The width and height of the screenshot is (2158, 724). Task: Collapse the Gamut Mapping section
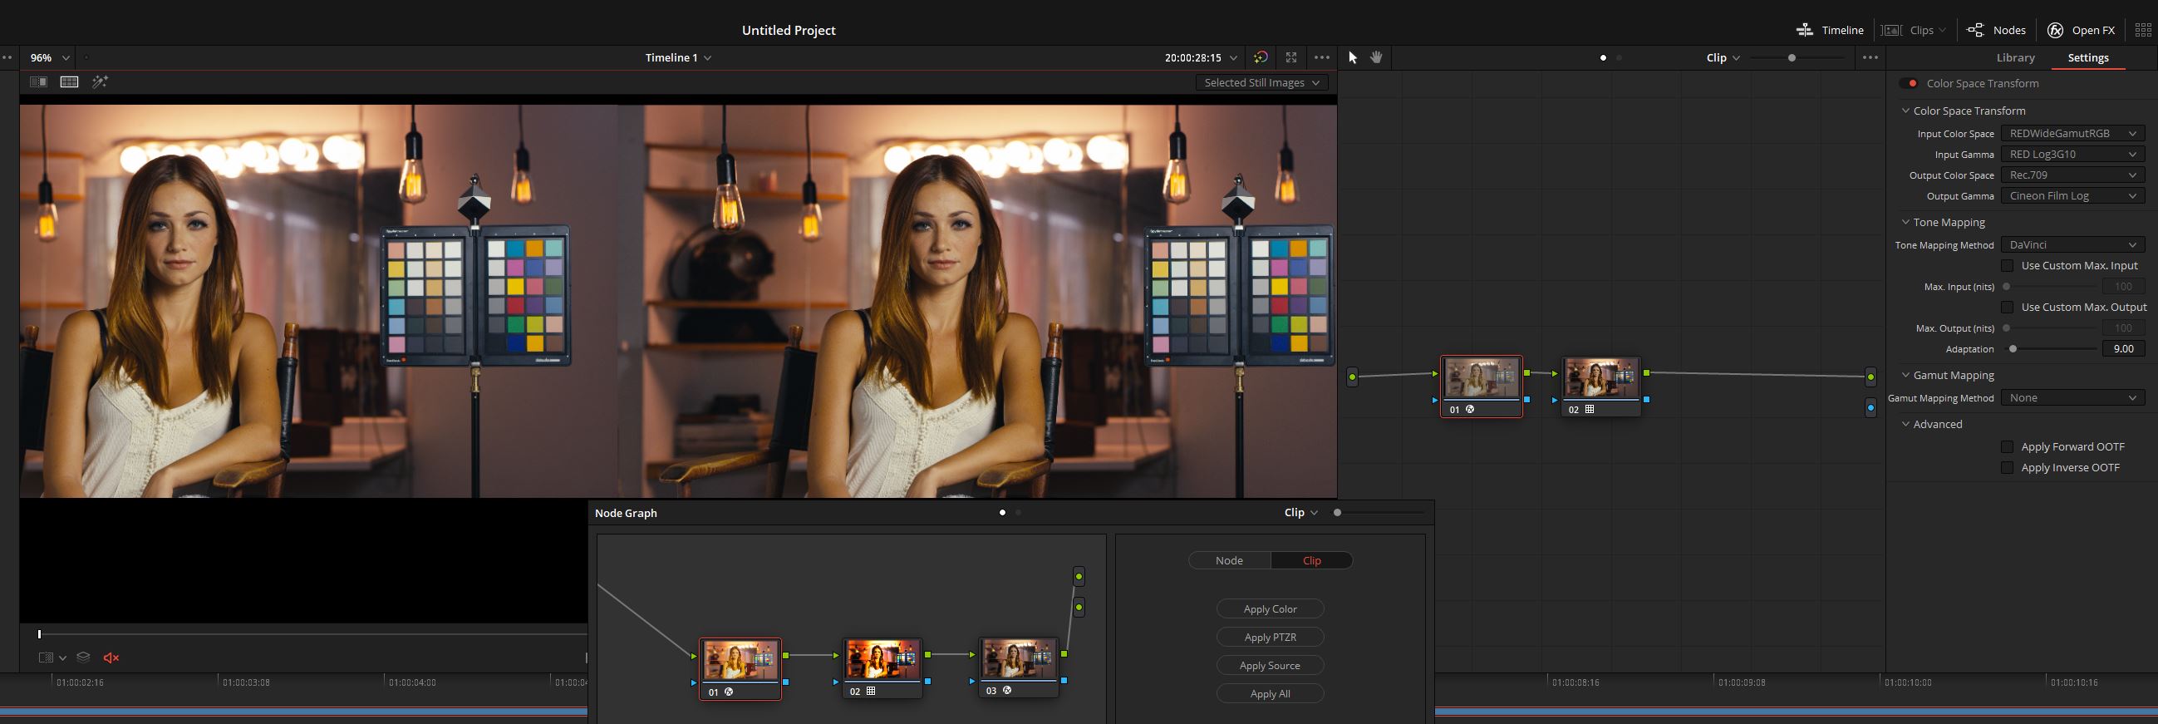(1906, 376)
